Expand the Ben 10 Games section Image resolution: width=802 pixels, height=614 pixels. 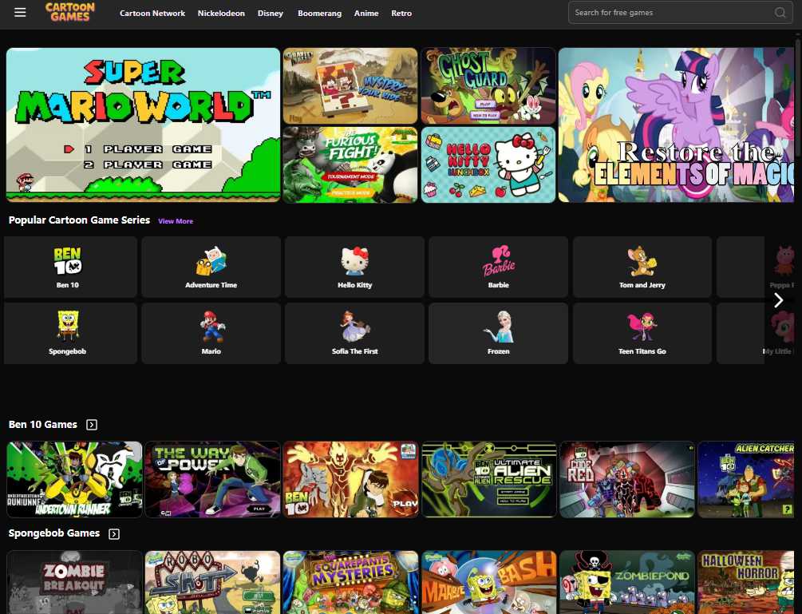[x=91, y=424]
